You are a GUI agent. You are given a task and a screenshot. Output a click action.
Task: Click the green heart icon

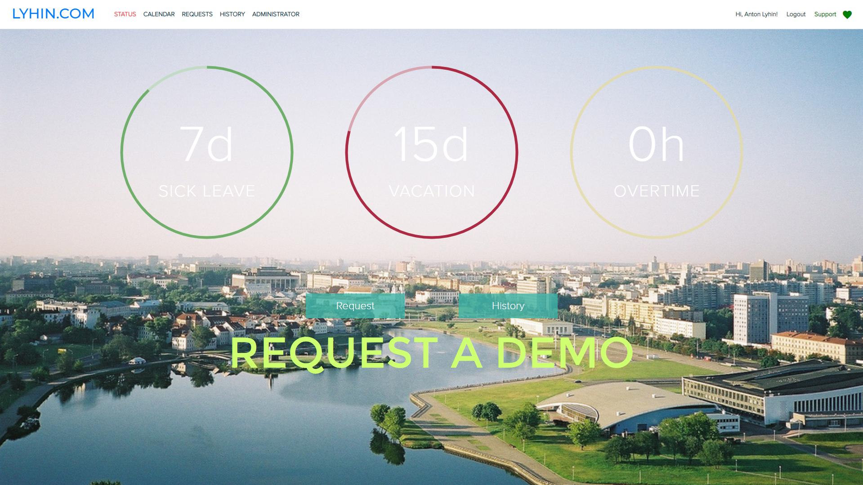(x=847, y=14)
